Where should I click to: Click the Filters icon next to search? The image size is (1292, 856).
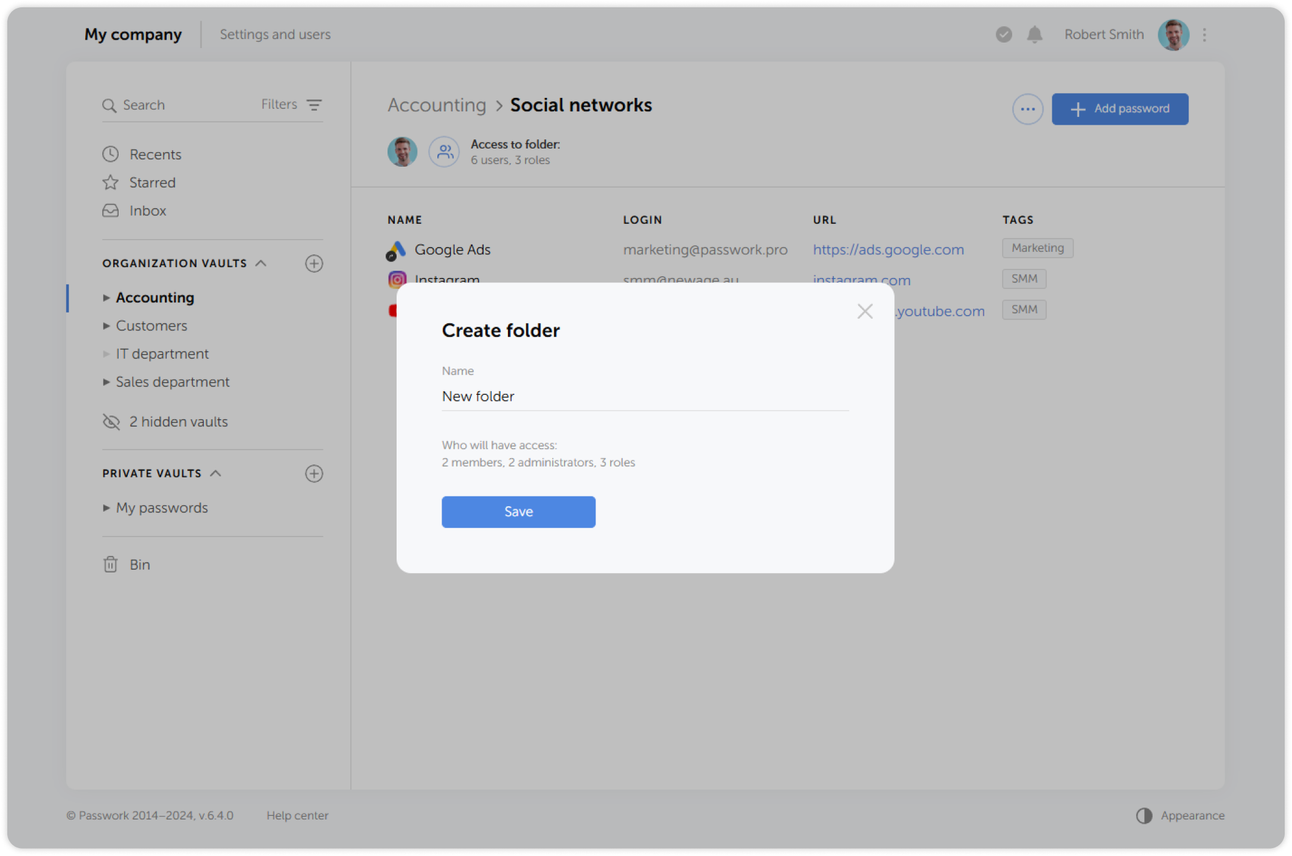pos(314,105)
